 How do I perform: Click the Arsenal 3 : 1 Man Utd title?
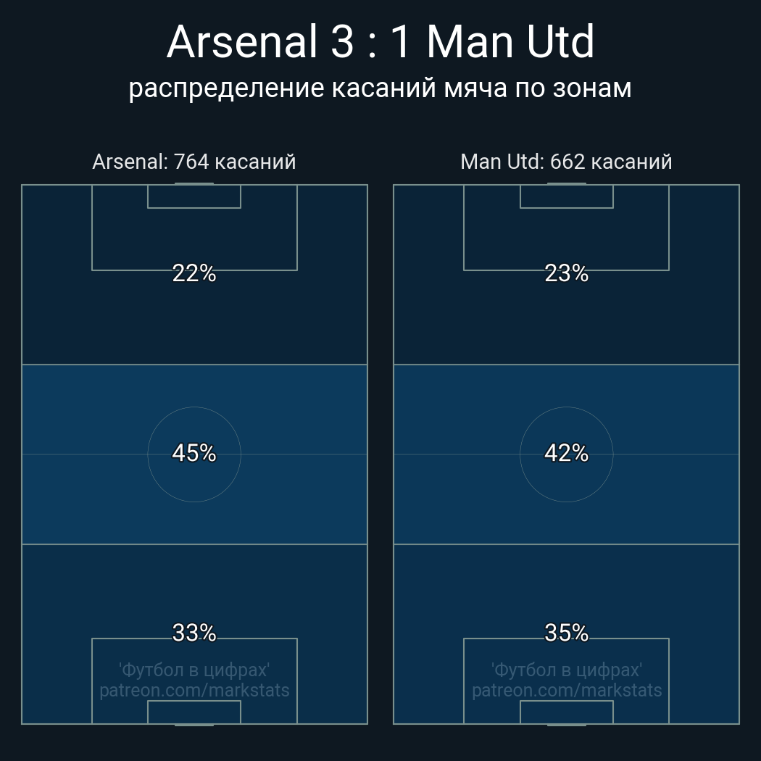click(x=380, y=42)
